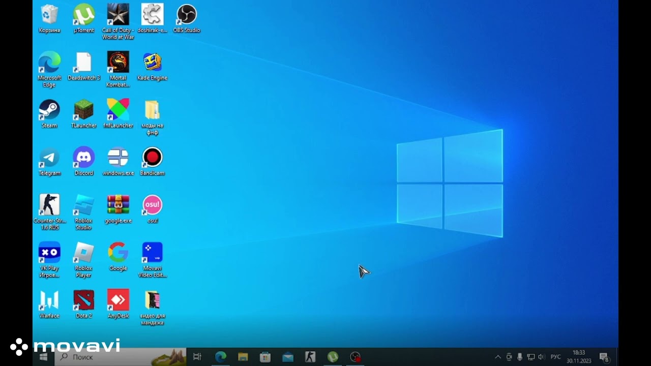Launch Dota 2 from the desktop
Viewport: 651px width, 366px height.
[84, 304]
